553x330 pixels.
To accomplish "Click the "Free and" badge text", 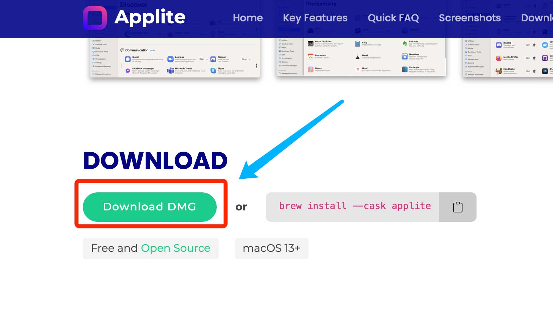I will point(114,248).
